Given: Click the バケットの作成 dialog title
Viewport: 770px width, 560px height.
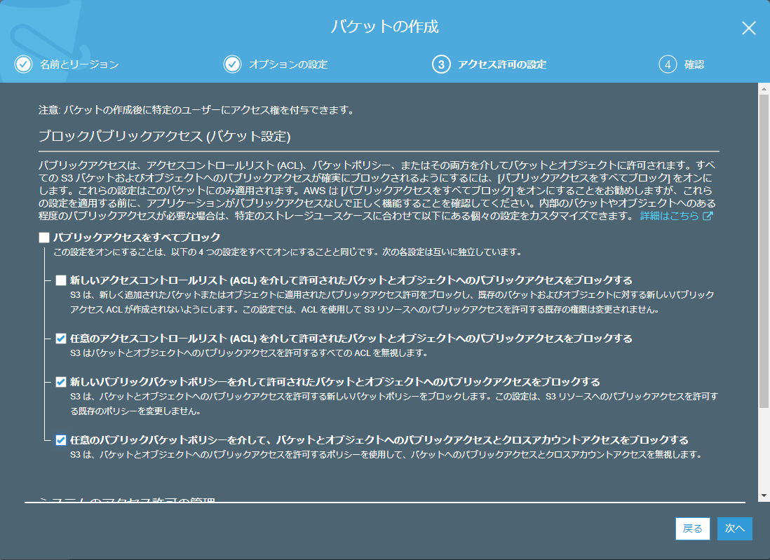Looking at the screenshot, I should tap(384, 27).
